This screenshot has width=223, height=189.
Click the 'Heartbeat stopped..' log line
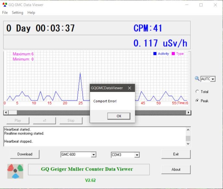tap(19, 141)
